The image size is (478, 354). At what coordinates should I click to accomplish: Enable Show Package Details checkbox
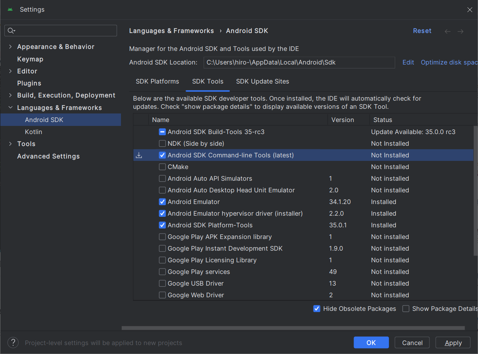pos(406,309)
